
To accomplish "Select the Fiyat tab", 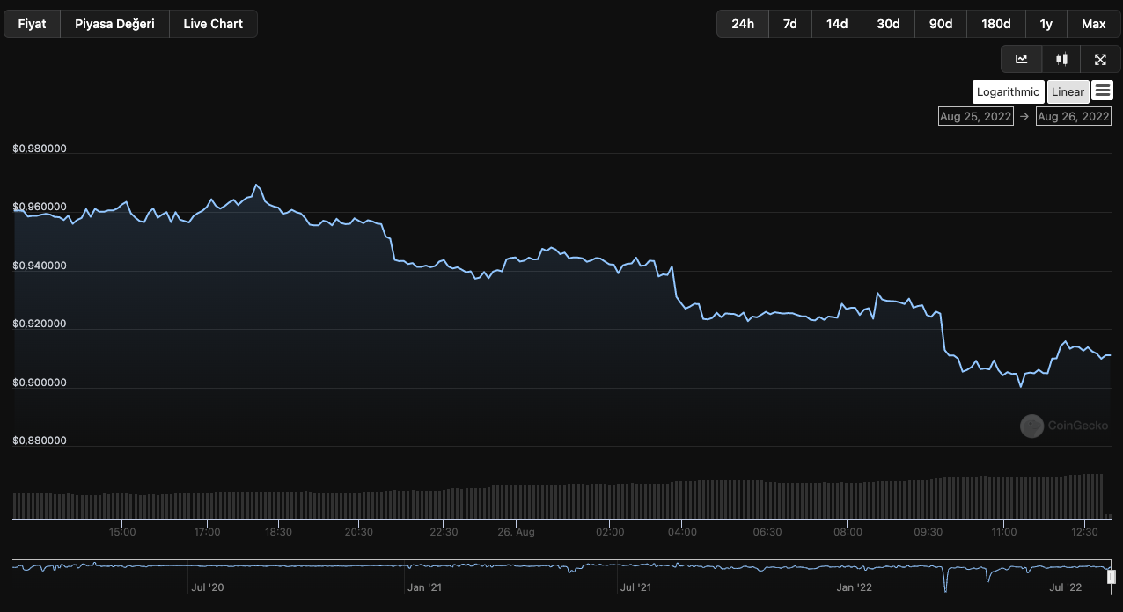I will 32,24.
